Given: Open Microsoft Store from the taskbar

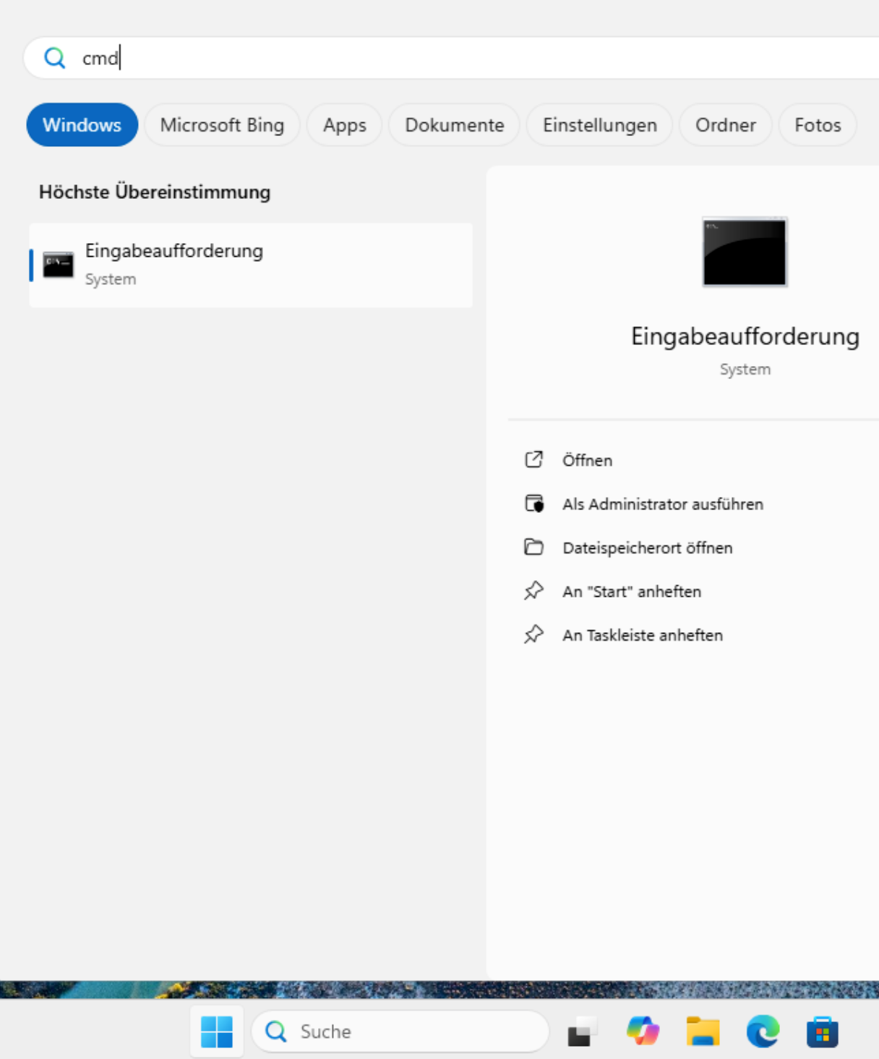Looking at the screenshot, I should [x=823, y=1032].
